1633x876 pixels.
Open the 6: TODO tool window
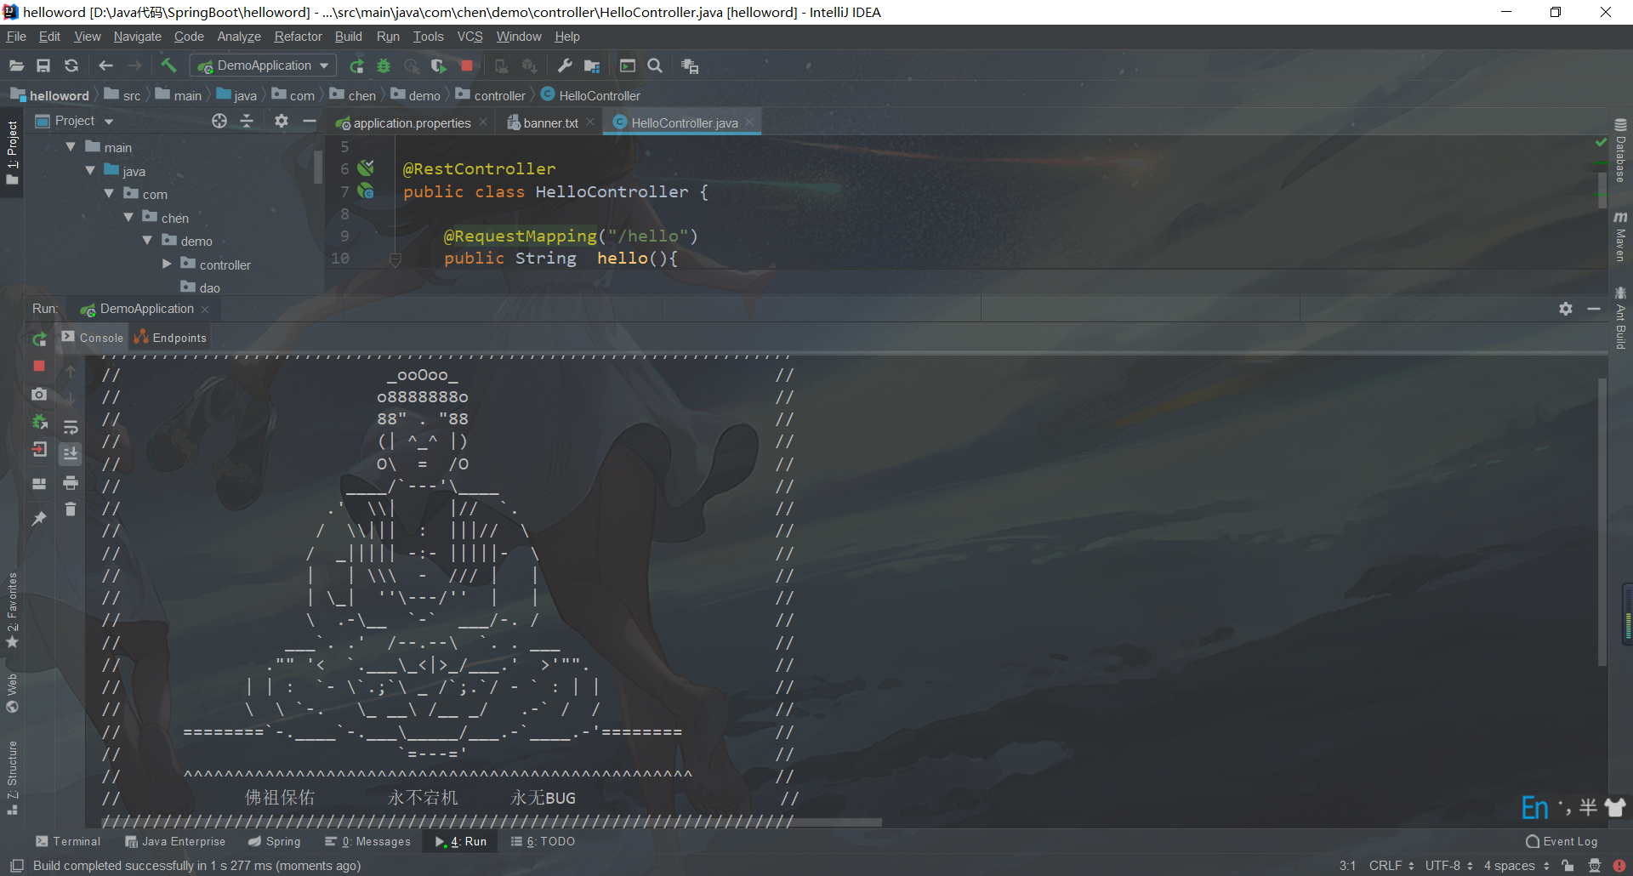(x=543, y=841)
